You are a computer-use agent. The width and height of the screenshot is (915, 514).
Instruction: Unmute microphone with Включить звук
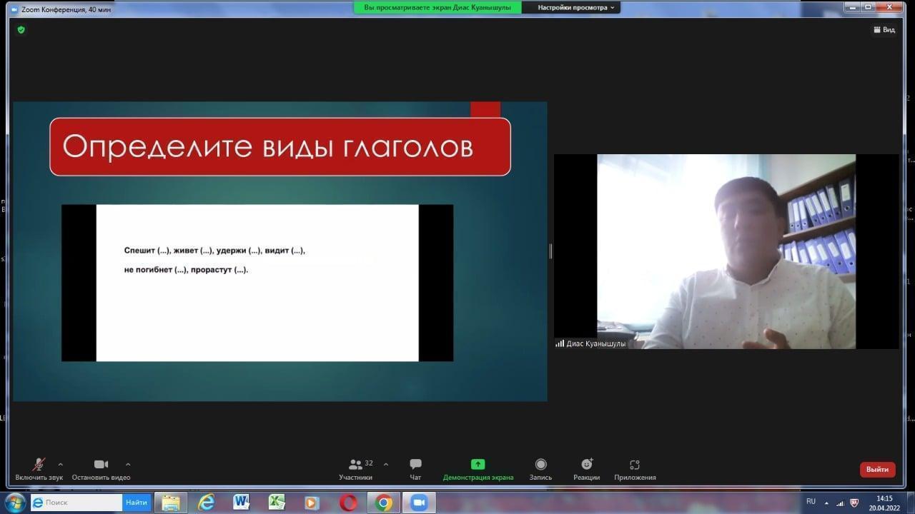[39, 465]
